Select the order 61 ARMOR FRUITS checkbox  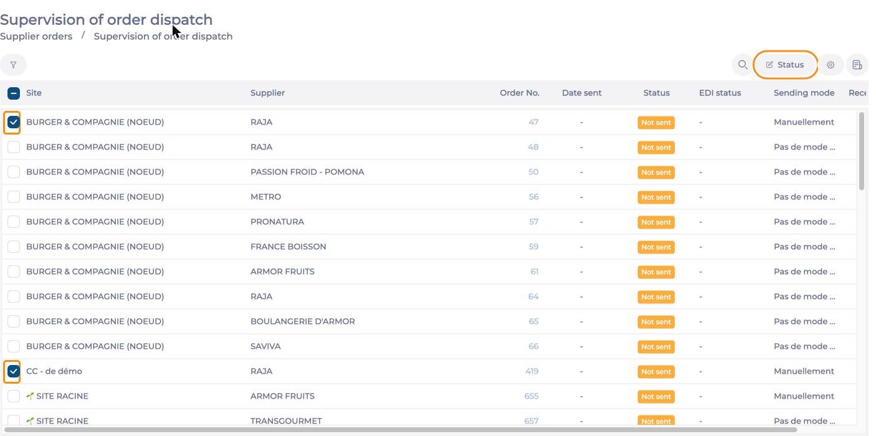14,272
